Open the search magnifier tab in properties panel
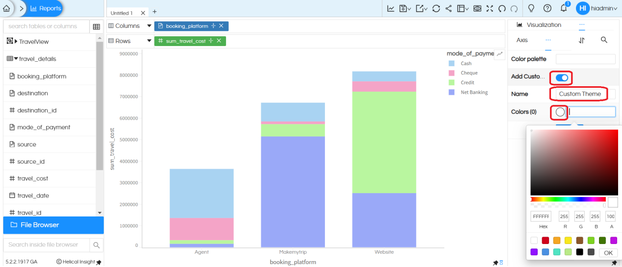 click(604, 40)
